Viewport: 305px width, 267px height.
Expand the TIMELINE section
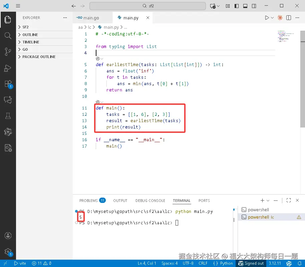click(45, 42)
